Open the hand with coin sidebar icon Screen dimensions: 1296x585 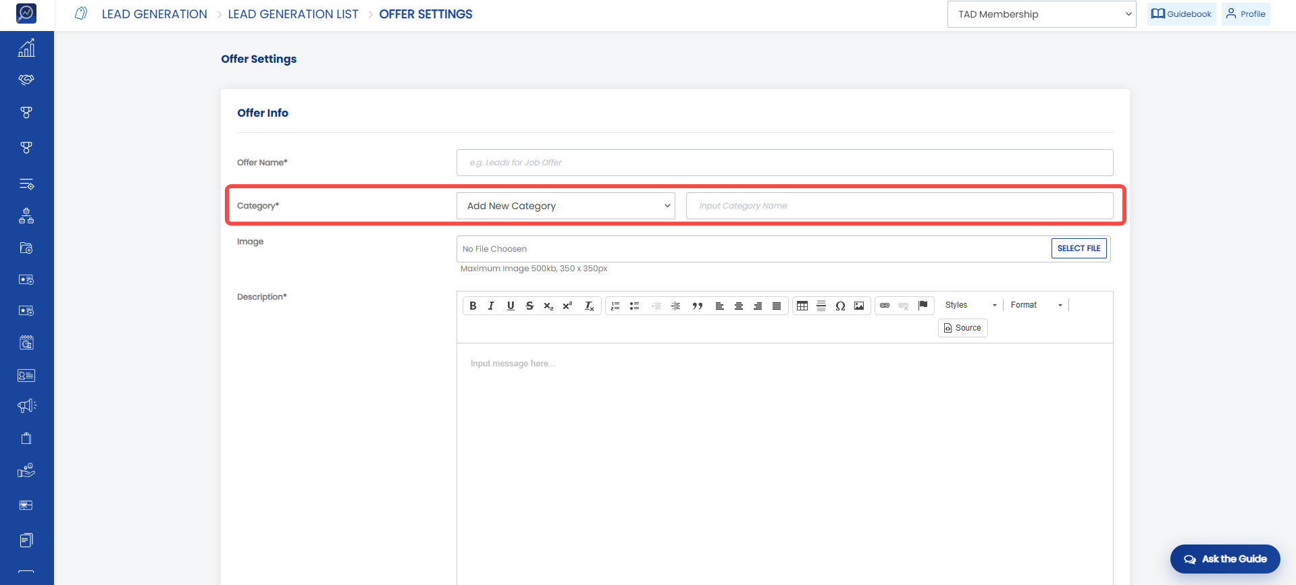click(26, 470)
